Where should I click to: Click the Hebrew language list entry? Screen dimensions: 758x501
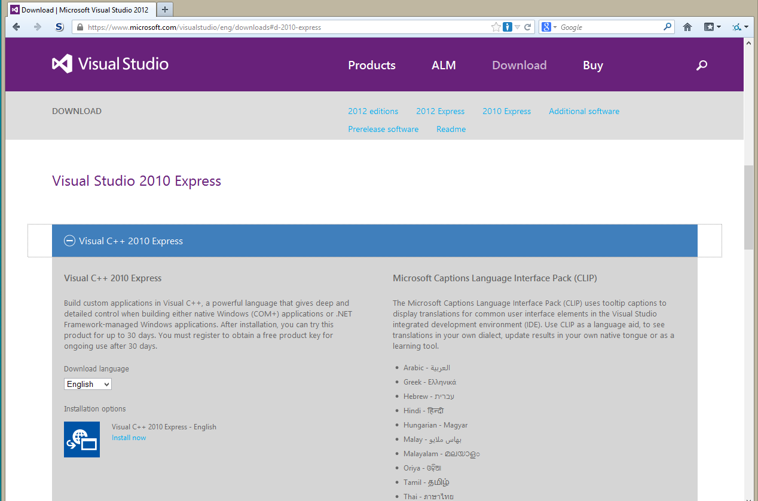[x=429, y=397]
